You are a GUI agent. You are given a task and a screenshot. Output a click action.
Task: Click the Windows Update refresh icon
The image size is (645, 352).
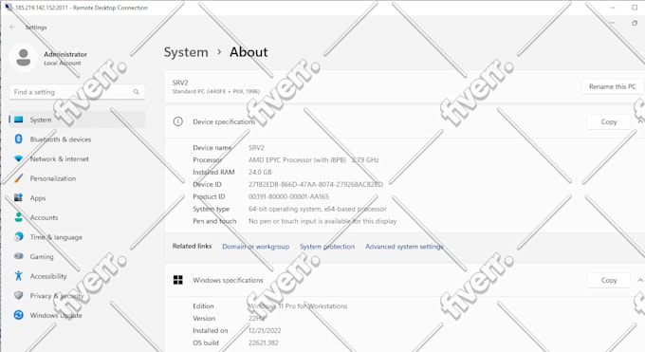point(19,315)
